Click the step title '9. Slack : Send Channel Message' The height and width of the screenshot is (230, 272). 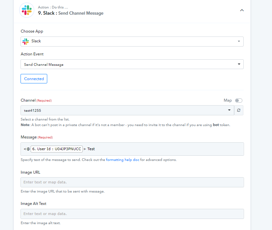(71, 13)
